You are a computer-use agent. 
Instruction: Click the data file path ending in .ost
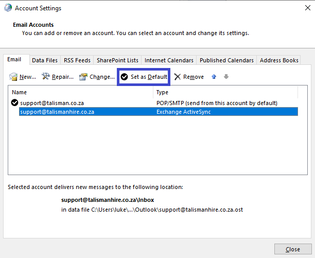(152, 210)
